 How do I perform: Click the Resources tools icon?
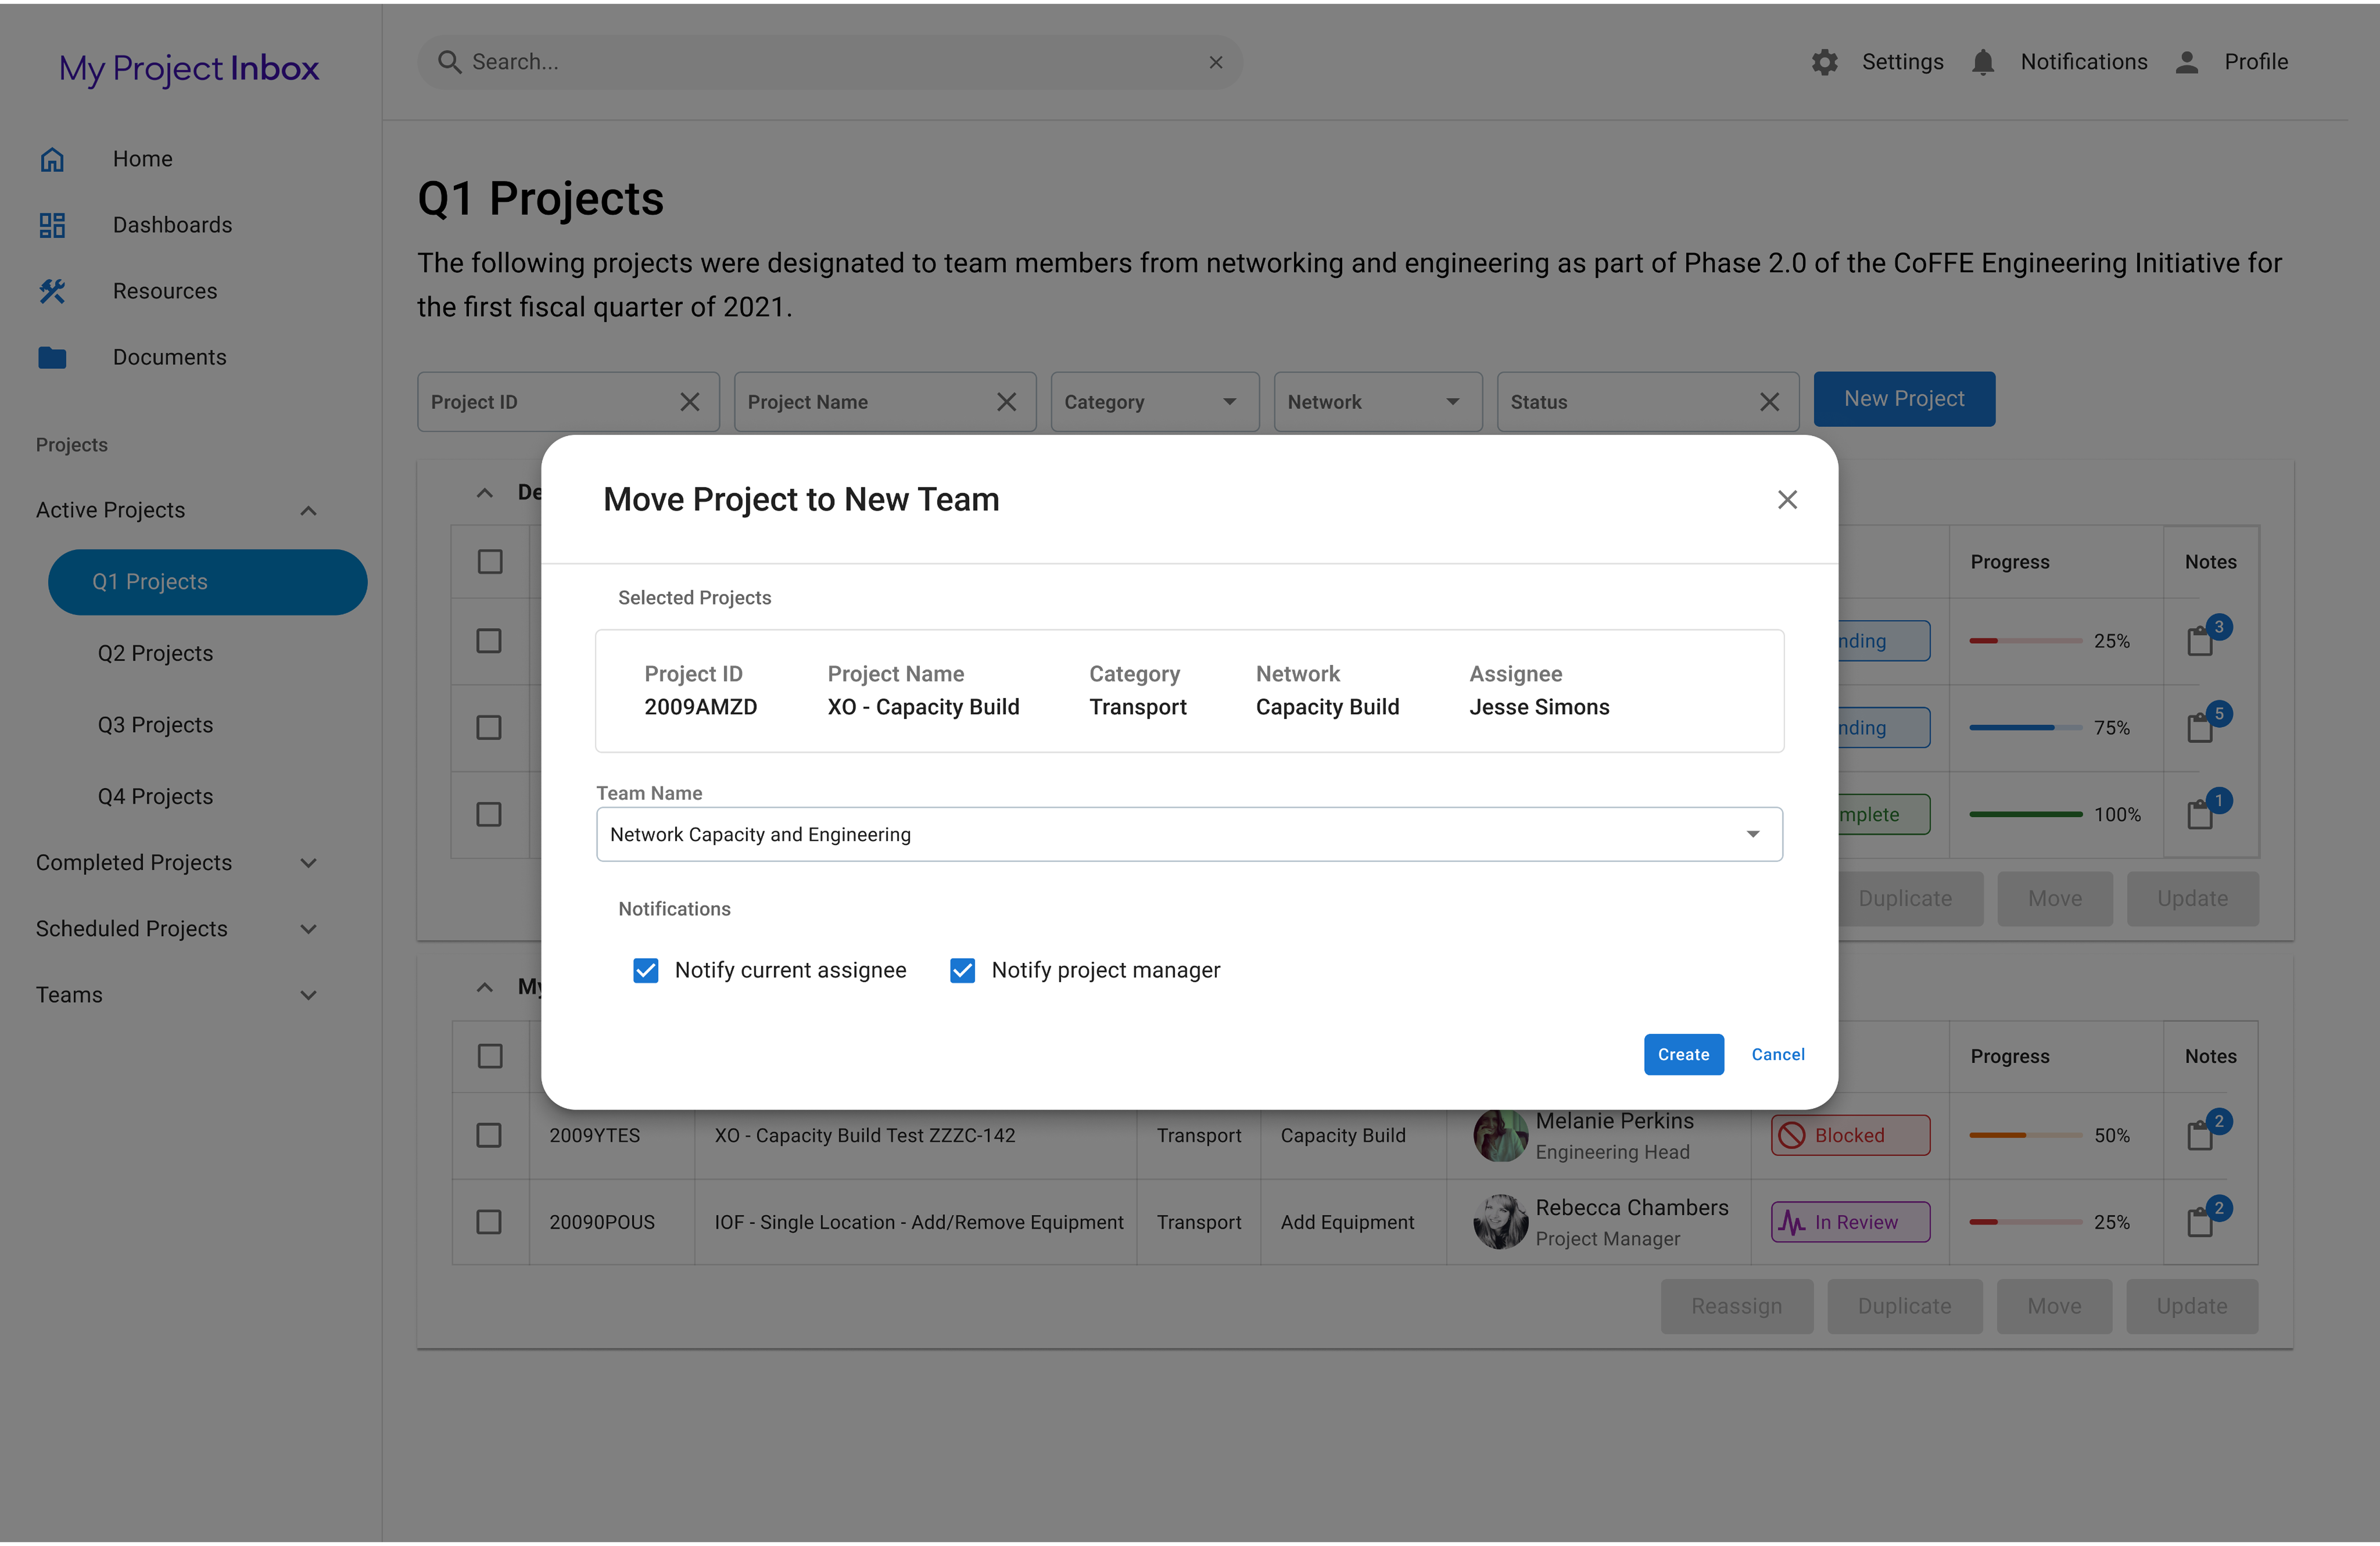pyautogui.click(x=52, y=291)
